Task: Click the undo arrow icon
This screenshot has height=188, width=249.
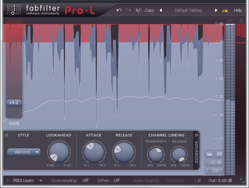Action: [x=119, y=10]
